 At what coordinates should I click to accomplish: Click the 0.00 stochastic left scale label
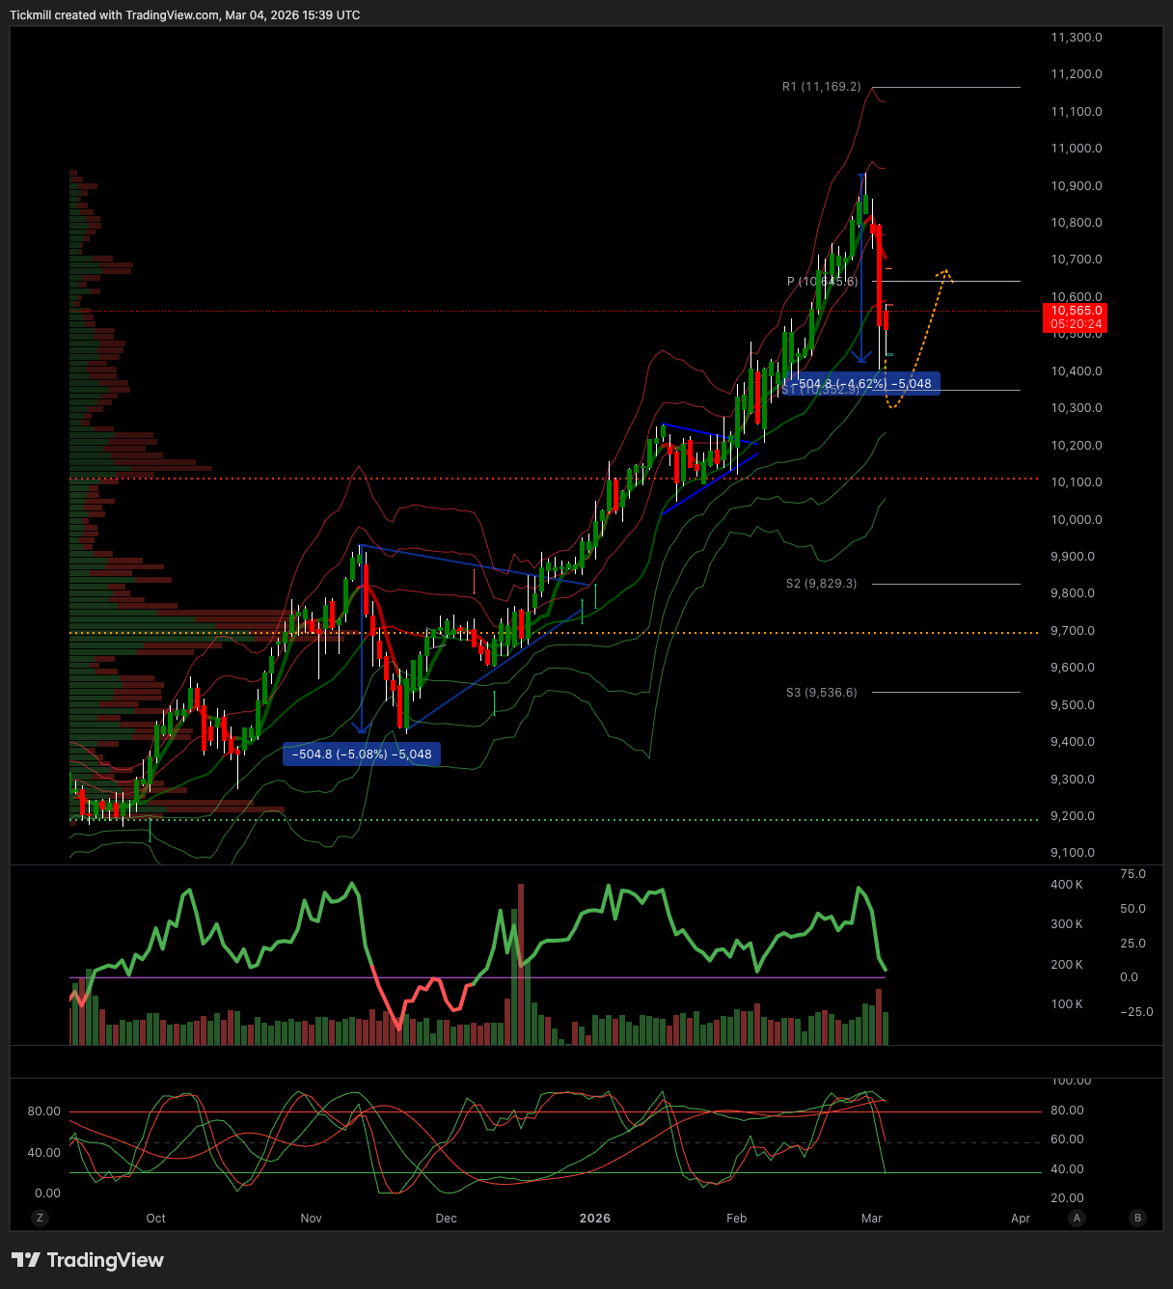pyautogui.click(x=47, y=1193)
